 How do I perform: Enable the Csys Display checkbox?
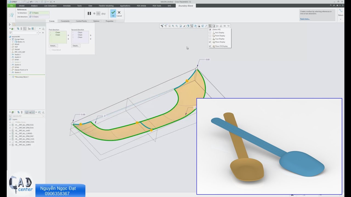(210, 39)
